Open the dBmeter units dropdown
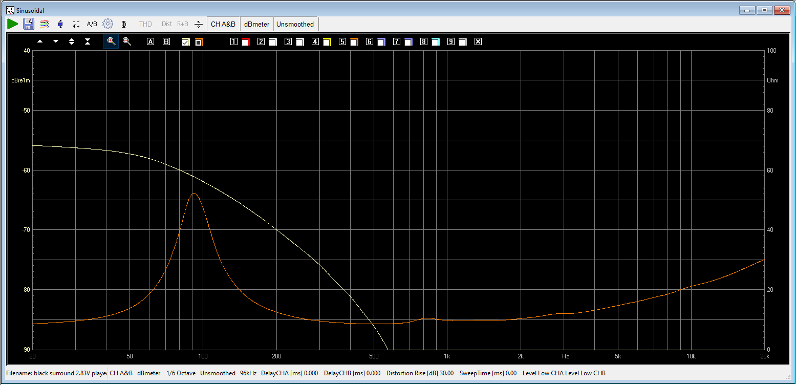Image resolution: width=796 pixels, height=385 pixels. click(x=256, y=24)
